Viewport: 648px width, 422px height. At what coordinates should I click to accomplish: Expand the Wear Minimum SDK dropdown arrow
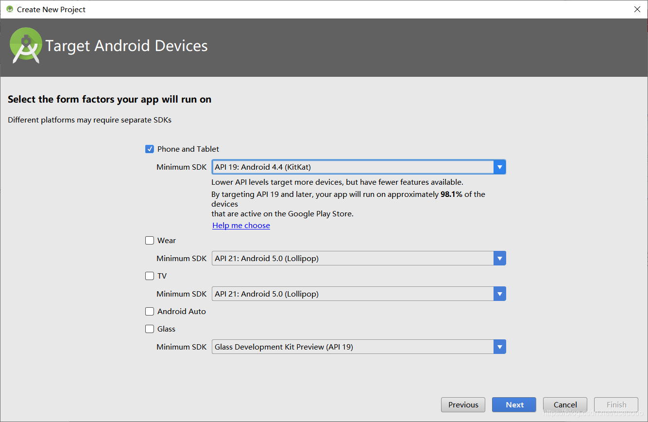coord(499,259)
